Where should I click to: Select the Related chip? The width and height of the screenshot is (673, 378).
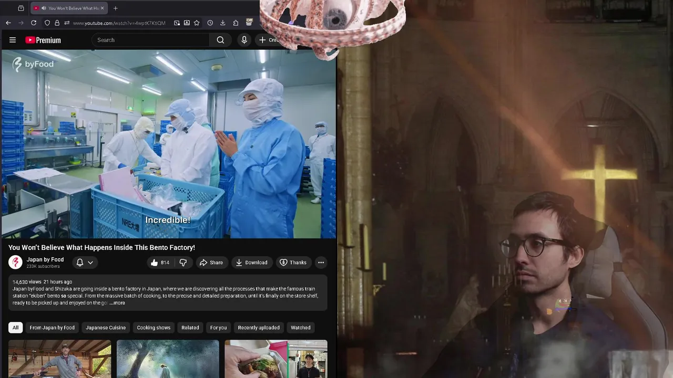(x=190, y=328)
